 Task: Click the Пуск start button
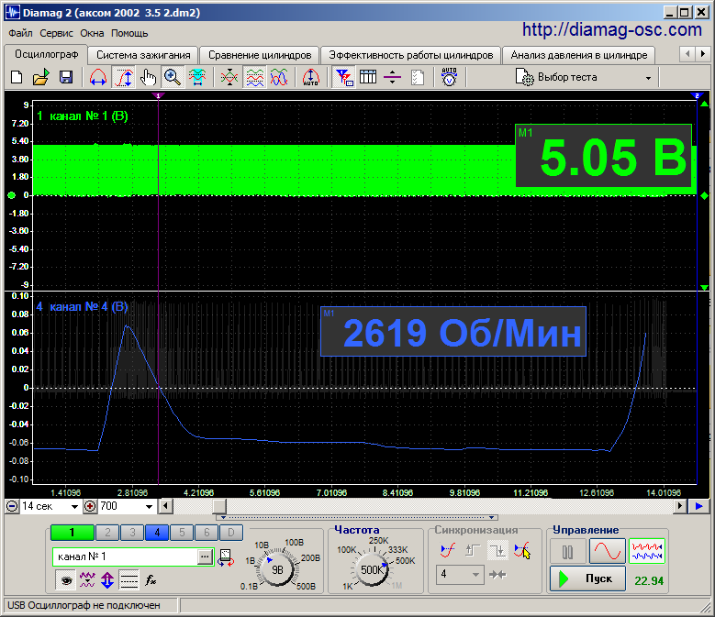587,578
